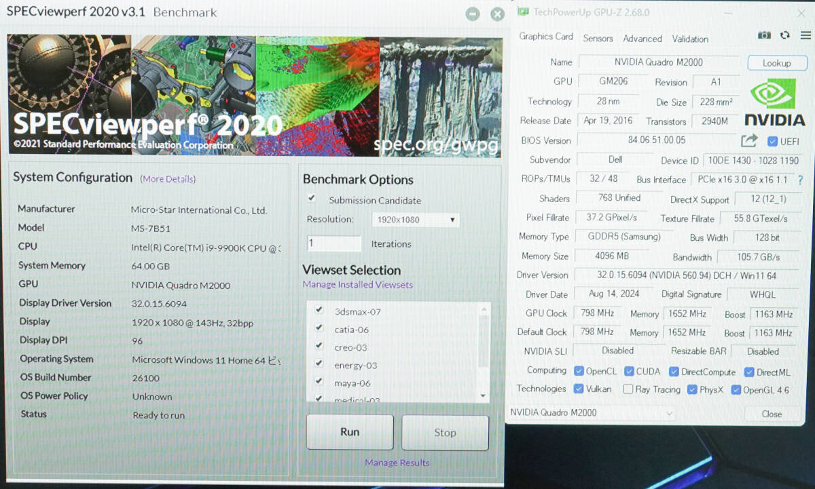Click the GPU-Z refresh icon

(x=785, y=35)
